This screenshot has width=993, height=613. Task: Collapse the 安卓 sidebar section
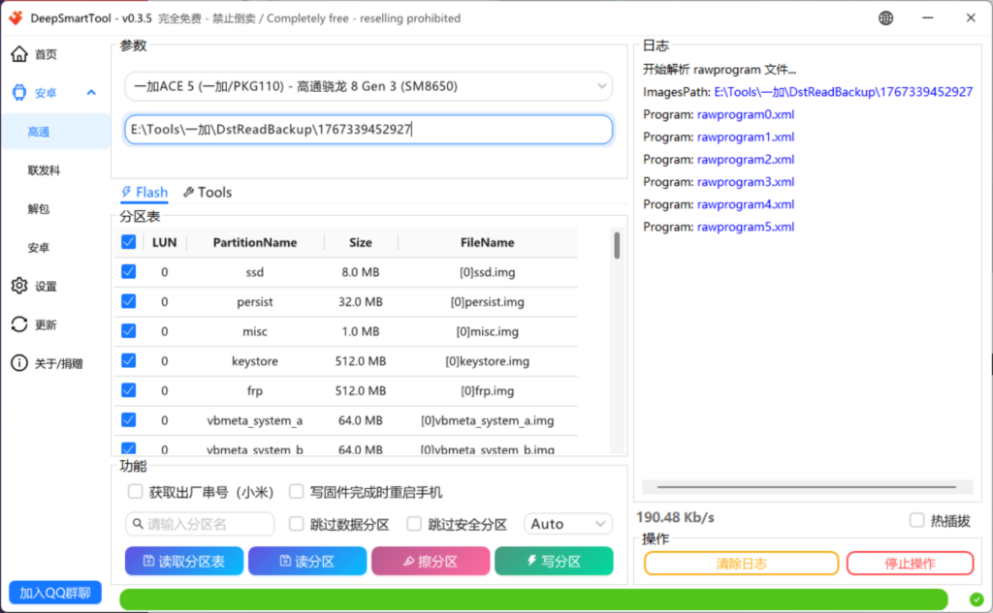(x=91, y=93)
